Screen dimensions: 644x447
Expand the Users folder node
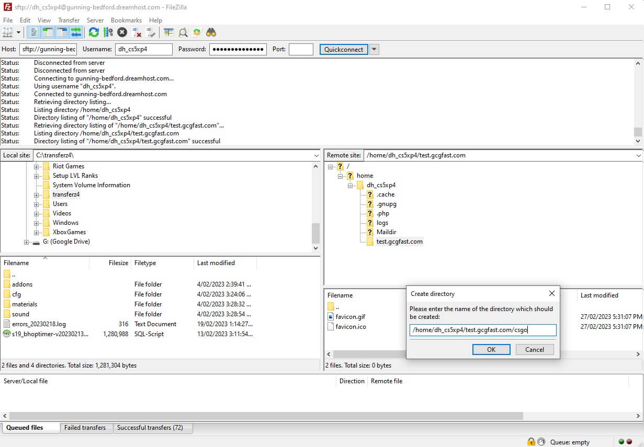[x=37, y=204]
